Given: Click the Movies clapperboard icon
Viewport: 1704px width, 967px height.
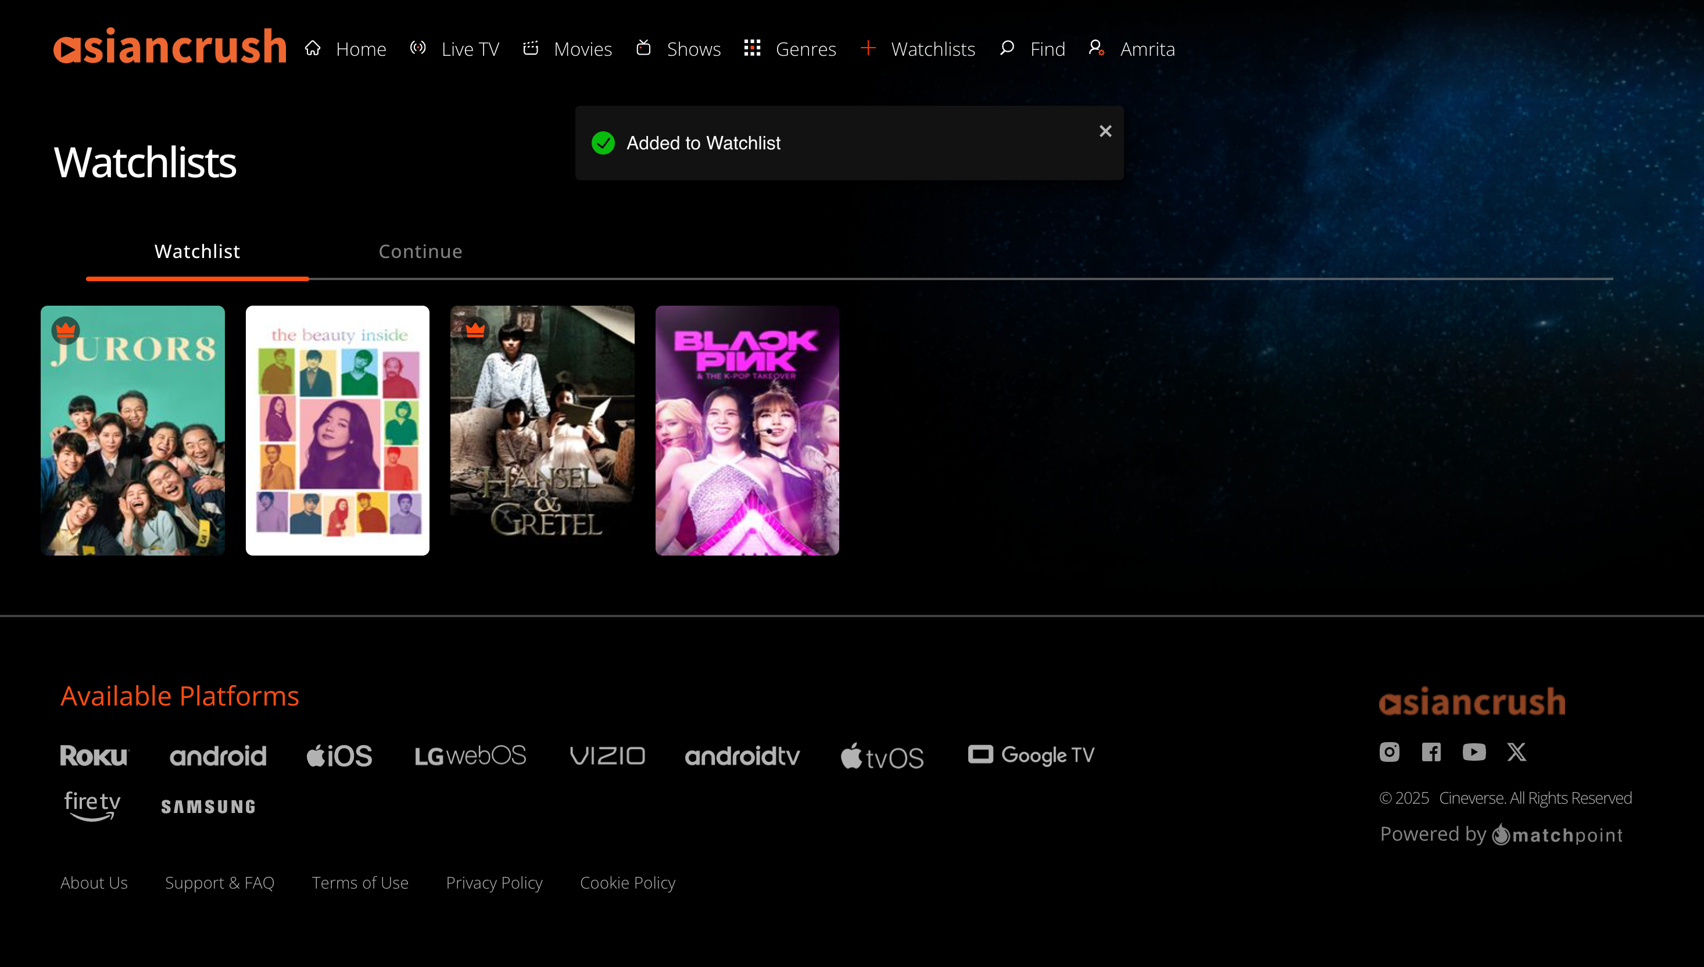Looking at the screenshot, I should click(530, 48).
